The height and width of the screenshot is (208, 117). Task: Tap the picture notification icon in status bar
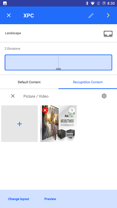(5, 3)
